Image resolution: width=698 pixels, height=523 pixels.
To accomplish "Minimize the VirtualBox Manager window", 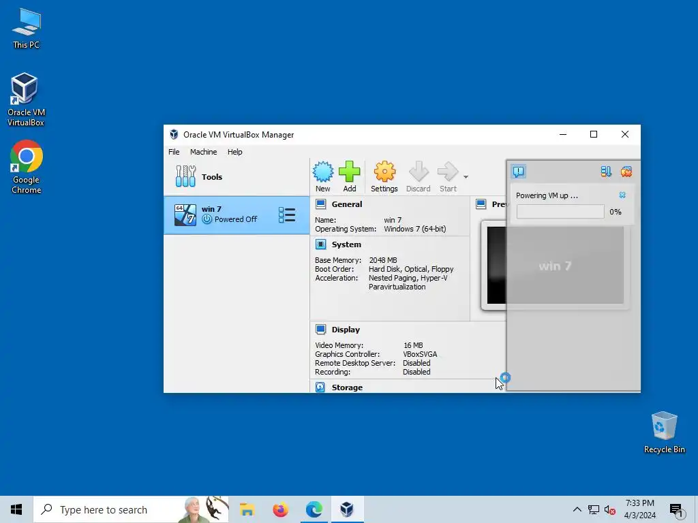I will pos(563,134).
